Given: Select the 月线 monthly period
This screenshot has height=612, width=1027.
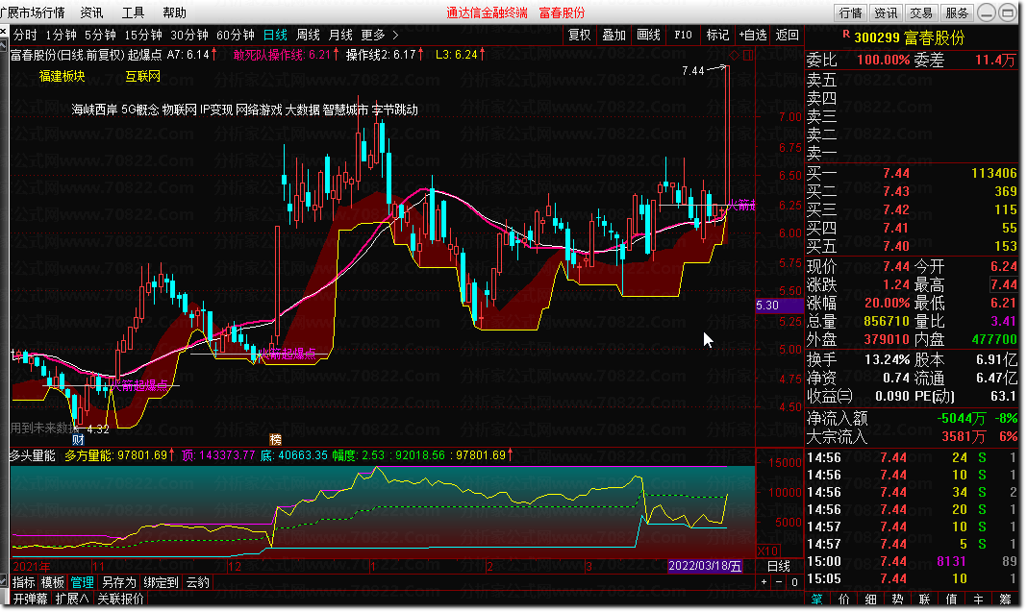Looking at the screenshot, I should tap(340, 35).
